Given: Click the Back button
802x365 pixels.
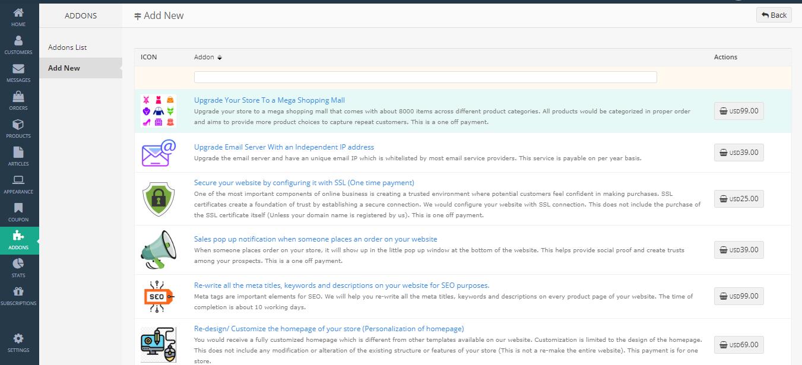Looking at the screenshot, I should pos(774,15).
